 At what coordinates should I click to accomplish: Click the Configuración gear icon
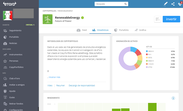coord(5,110)
